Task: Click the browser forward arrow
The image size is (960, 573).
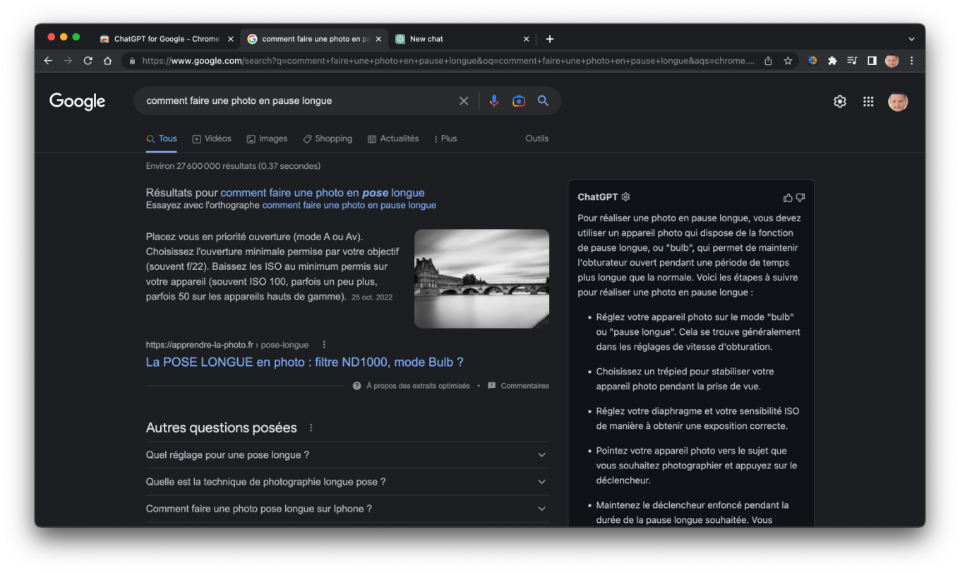Action: click(68, 61)
